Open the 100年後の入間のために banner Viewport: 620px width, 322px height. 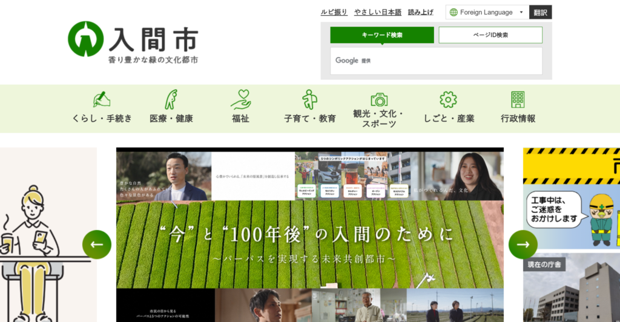309,242
